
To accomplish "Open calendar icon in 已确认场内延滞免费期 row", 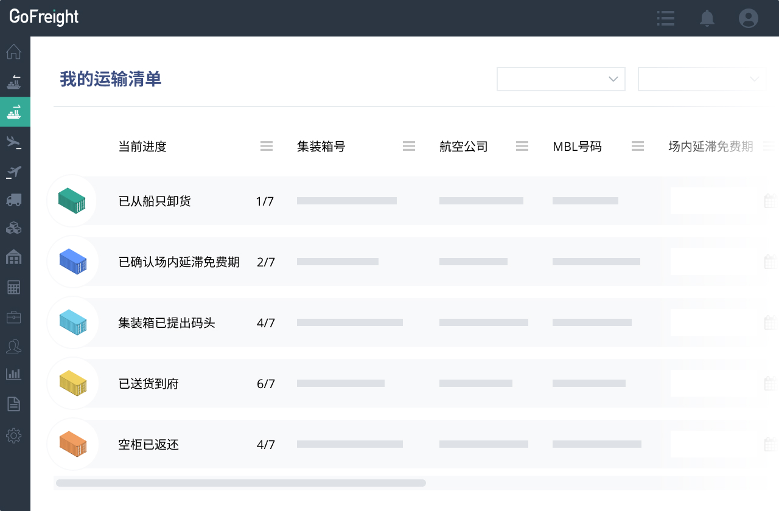I will point(770,262).
